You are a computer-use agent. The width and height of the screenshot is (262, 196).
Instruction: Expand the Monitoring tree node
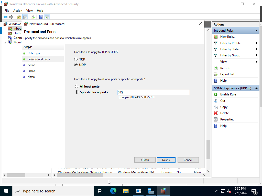(5, 43)
